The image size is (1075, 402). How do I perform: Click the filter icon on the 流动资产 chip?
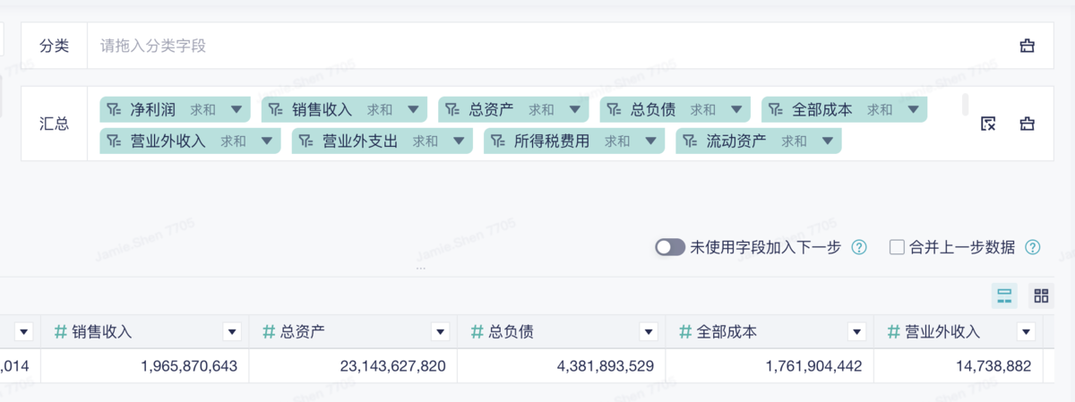coord(691,141)
